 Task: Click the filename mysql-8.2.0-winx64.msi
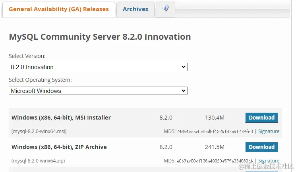pos(39,131)
